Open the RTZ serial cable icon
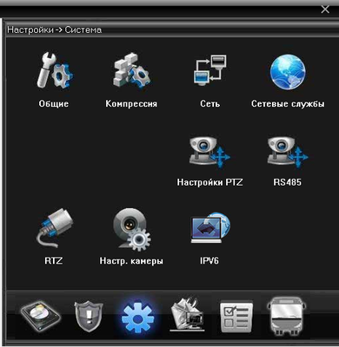This screenshot has height=347, width=339. [55, 227]
